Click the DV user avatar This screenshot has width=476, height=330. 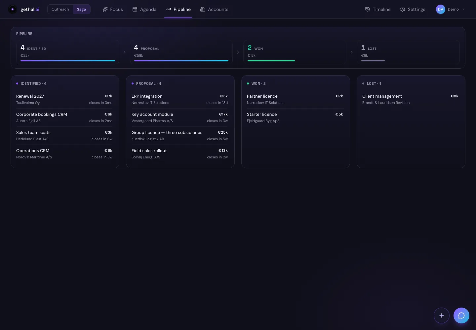click(x=441, y=9)
